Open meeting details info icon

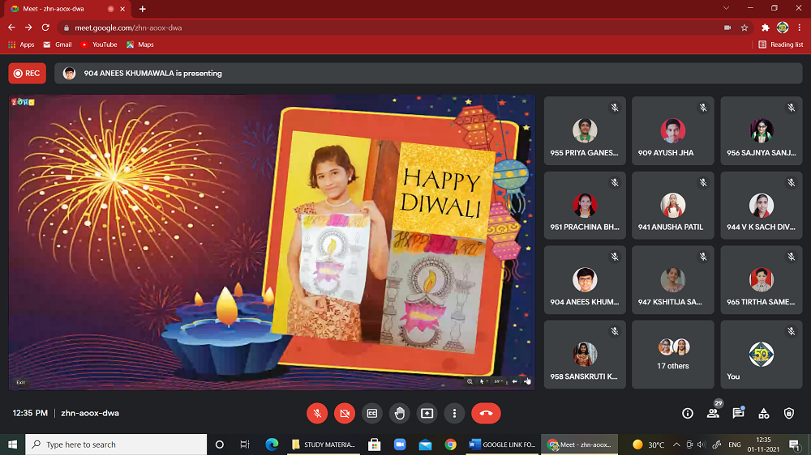coord(688,413)
